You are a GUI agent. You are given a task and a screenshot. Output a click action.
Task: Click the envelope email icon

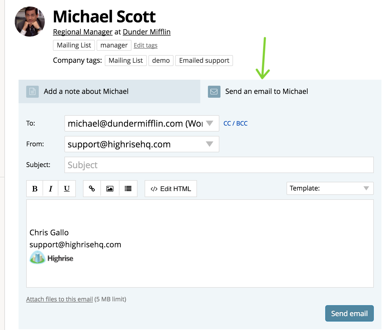[x=214, y=91]
